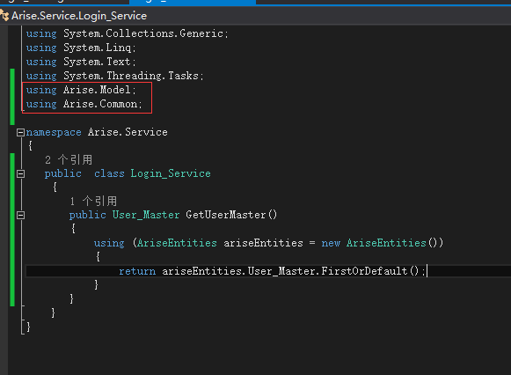This screenshot has width=511, height=375.
Task: Click System.Linq in the using directives
Action: point(97,48)
